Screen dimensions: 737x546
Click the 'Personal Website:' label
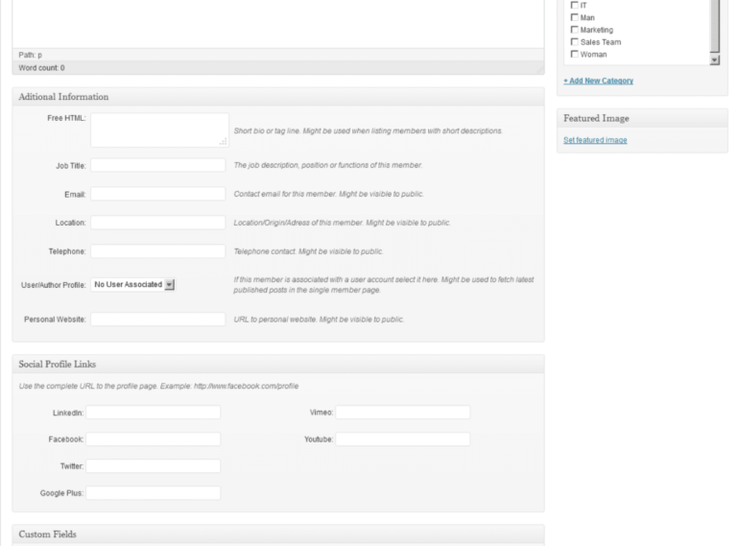click(x=55, y=320)
